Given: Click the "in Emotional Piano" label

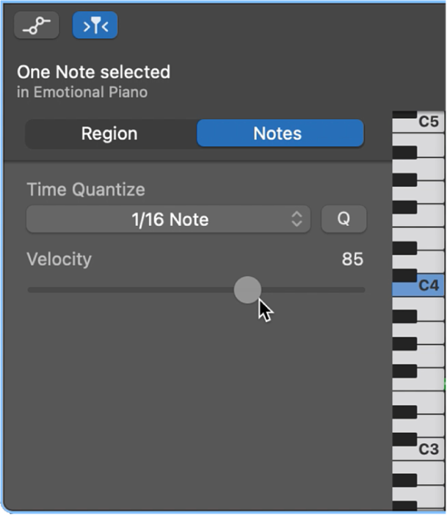Looking at the screenshot, I should pos(81,92).
